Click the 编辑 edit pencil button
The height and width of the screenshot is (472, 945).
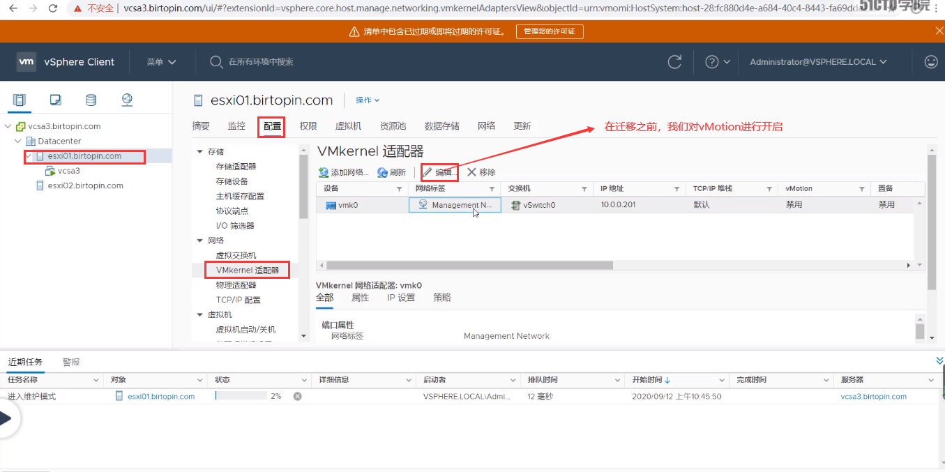[x=439, y=172]
